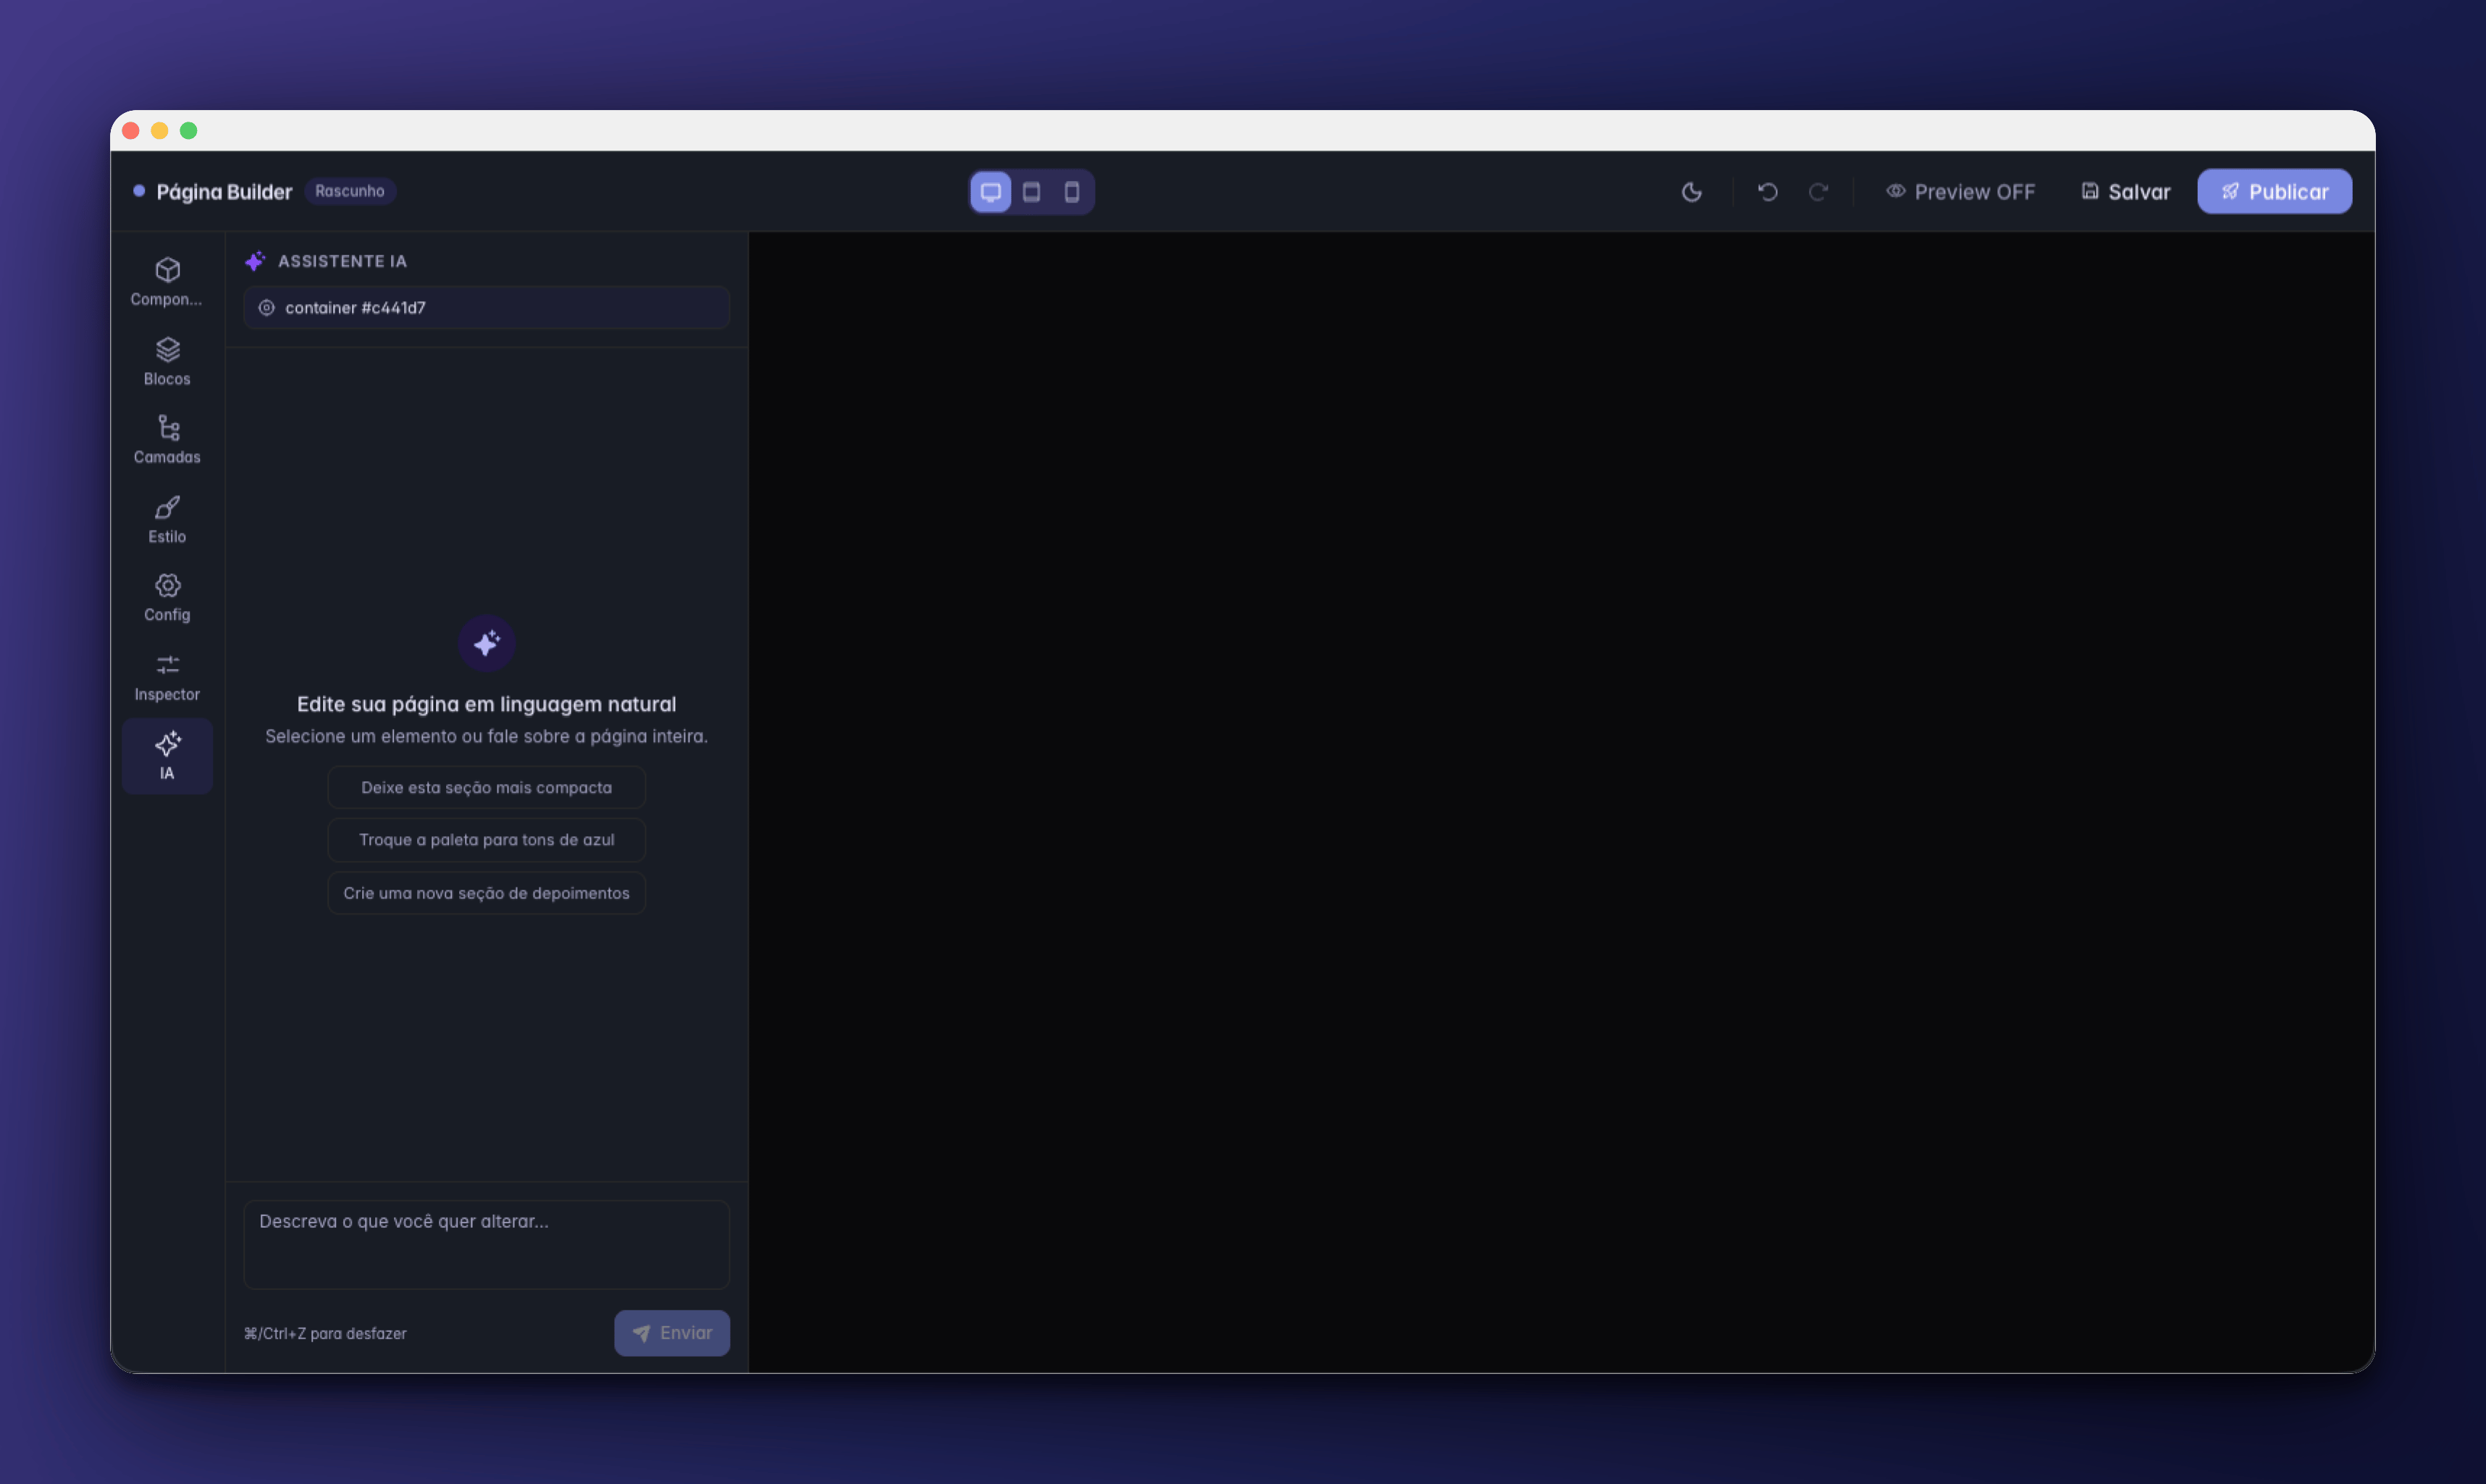Choose suggestion Troque a paleta para tons de azul

486,840
